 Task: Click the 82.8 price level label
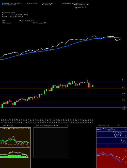(123, 87)
